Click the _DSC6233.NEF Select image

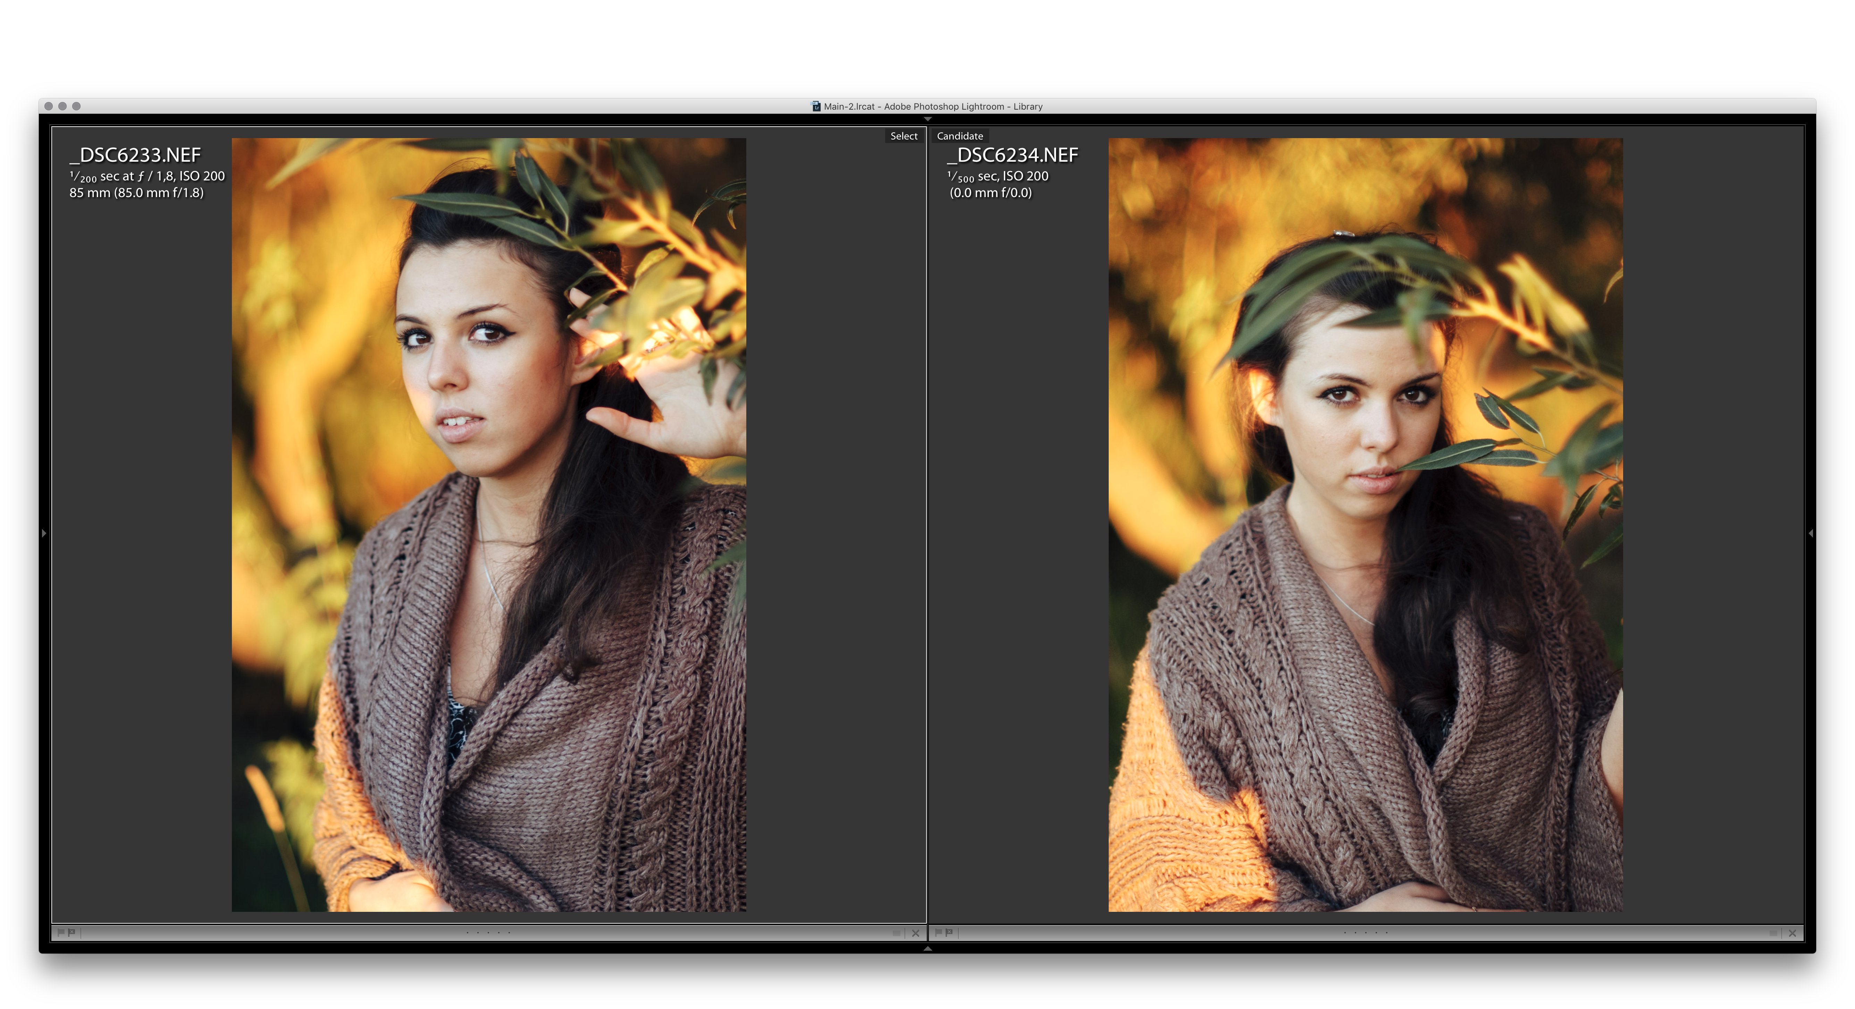[x=488, y=525]
